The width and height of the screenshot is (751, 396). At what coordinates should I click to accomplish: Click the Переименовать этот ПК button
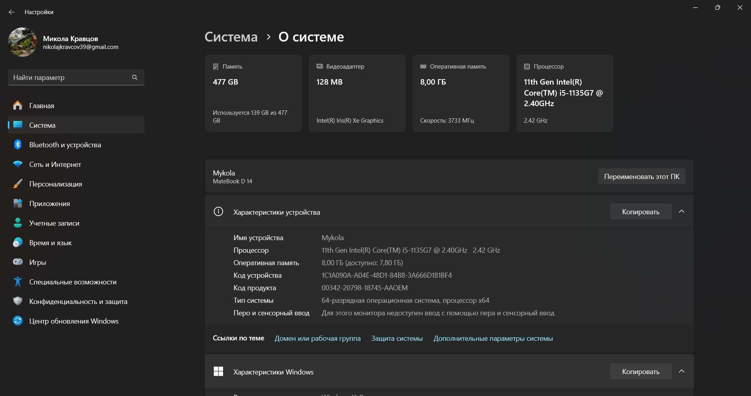[642, 176]
